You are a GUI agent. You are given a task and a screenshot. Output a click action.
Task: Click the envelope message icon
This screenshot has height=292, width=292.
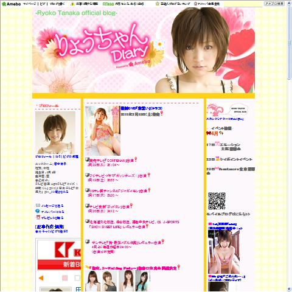(38, 206)
